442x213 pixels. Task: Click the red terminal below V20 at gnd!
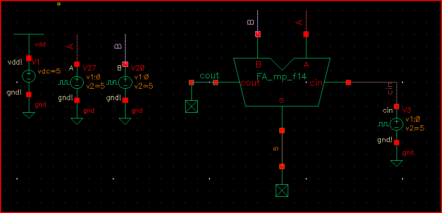click(x=125, y=100)
